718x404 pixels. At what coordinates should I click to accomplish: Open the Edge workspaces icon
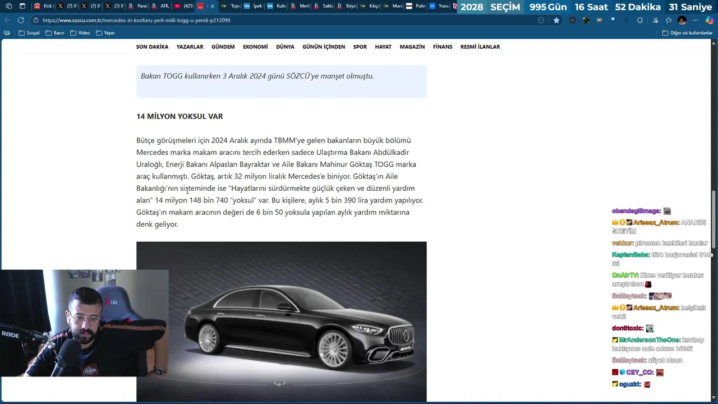pos(8,6)
